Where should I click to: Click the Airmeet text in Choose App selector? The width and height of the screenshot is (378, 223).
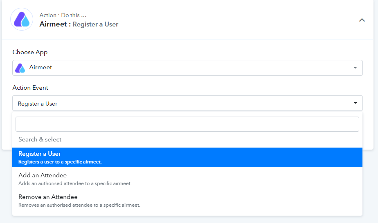coord(40,67)
